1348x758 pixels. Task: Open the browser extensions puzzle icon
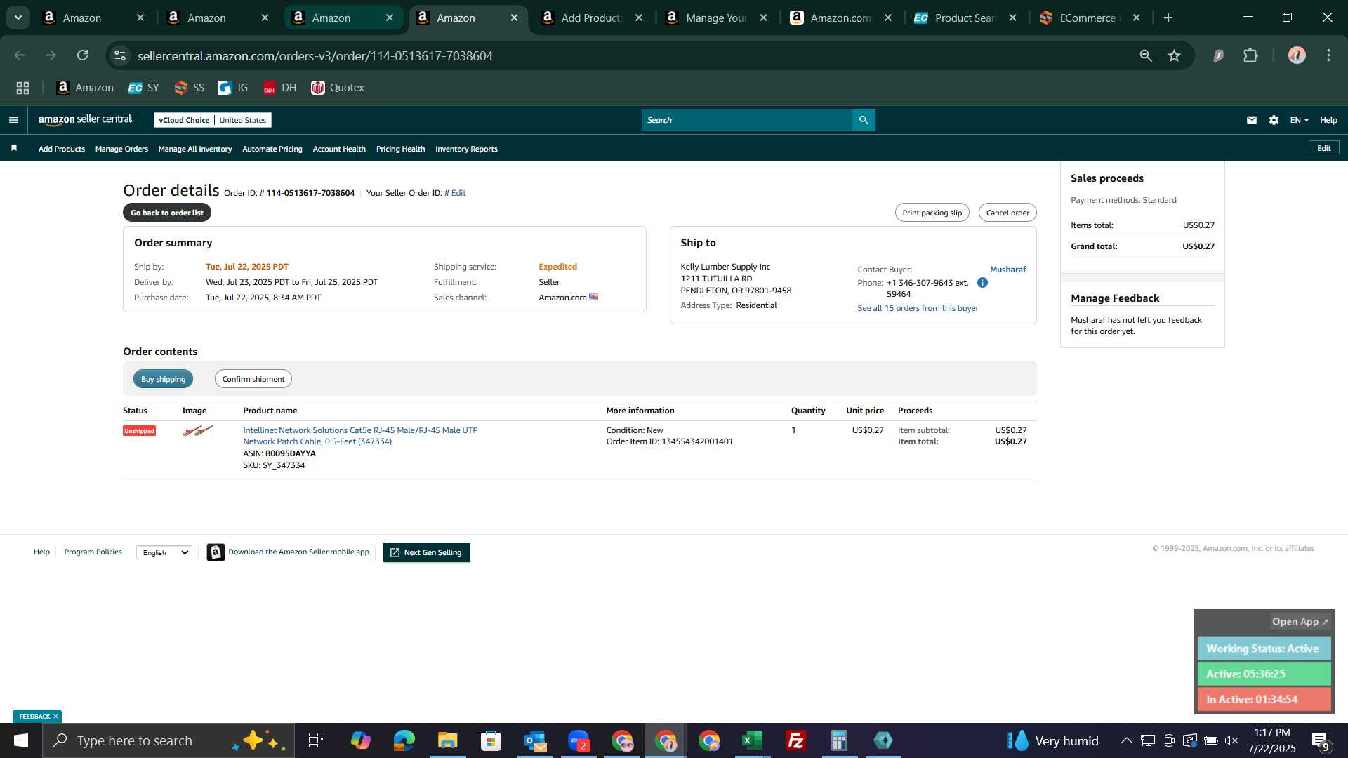tap(1250, 55)
